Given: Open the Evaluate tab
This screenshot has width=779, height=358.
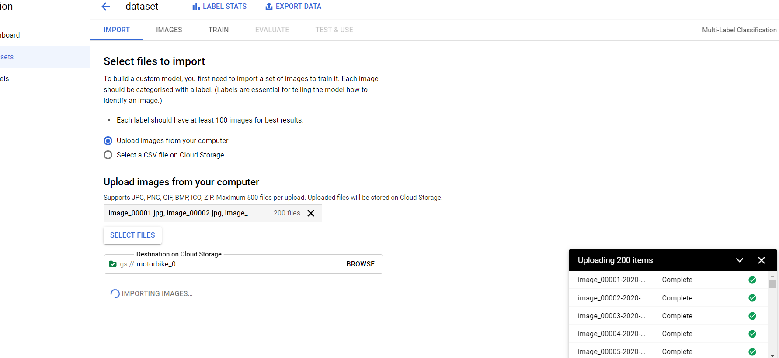Looking at the screenshot, I should pos(272,30).
